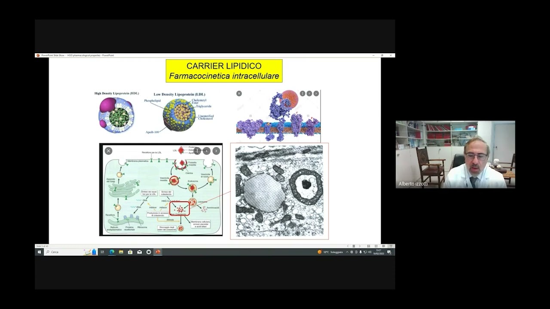Launch Microsoft Edge from the taskbar

(x=112, y=252)
